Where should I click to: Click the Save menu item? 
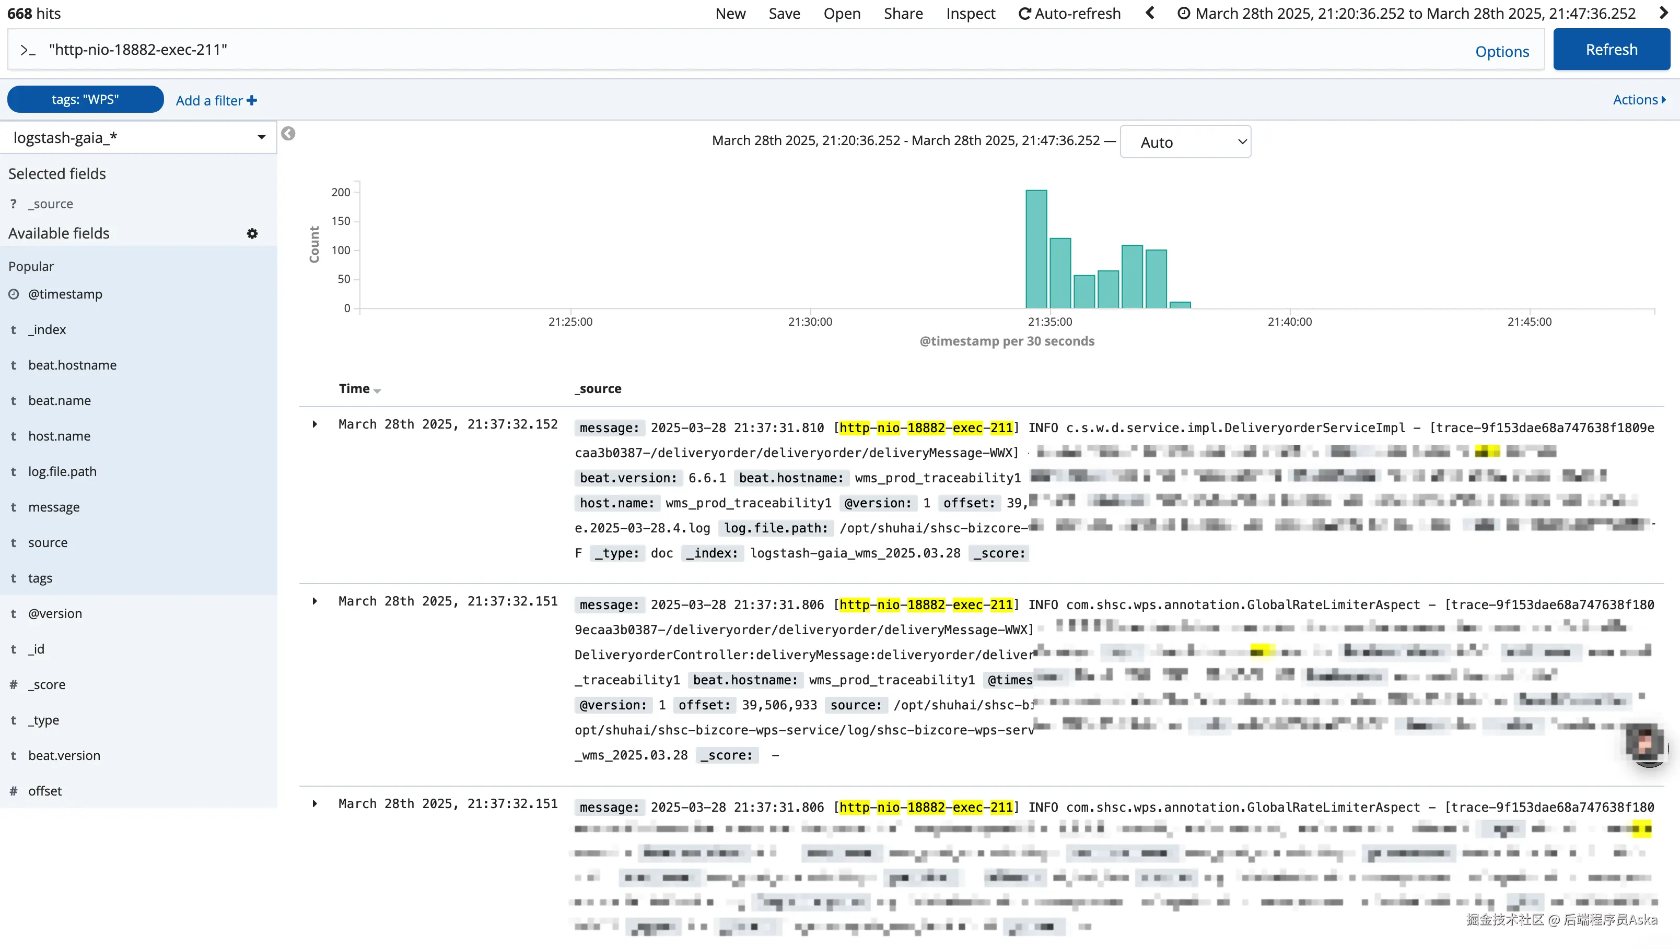(x=784, y=14)
